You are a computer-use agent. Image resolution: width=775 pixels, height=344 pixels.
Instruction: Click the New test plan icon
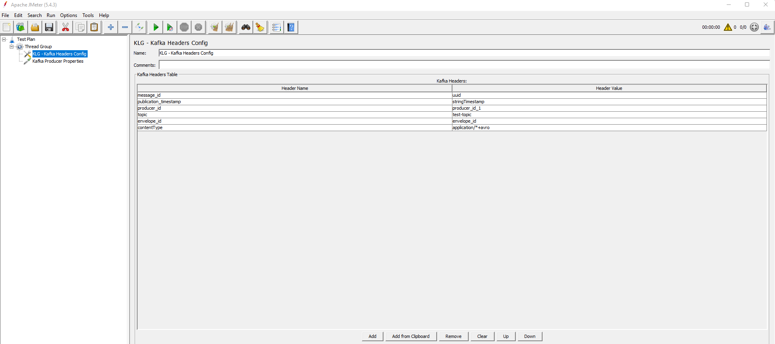[6, 27]
